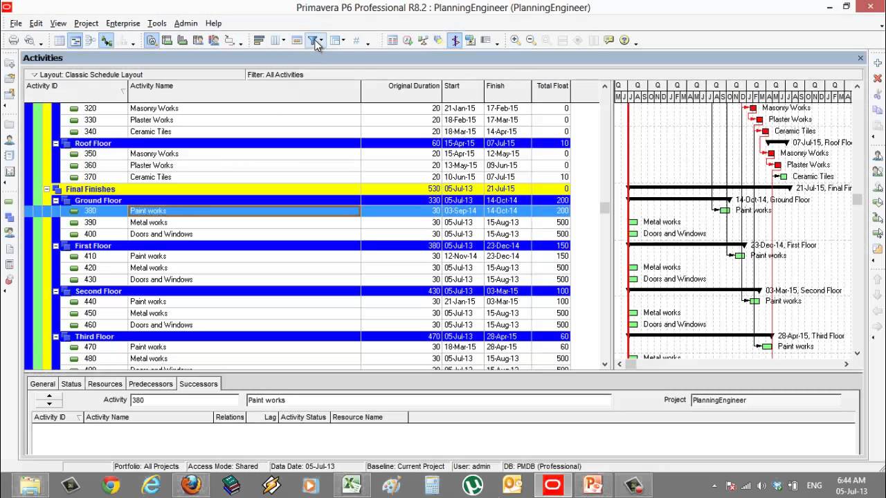Image resolution: width=886 pixels, height=498 pixels.
Task: Open the Tools menu
Action: (157, 24)
